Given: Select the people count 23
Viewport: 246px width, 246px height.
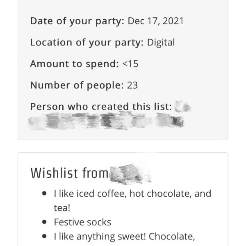Looking at the screenshot, I should tap(132, 85).
